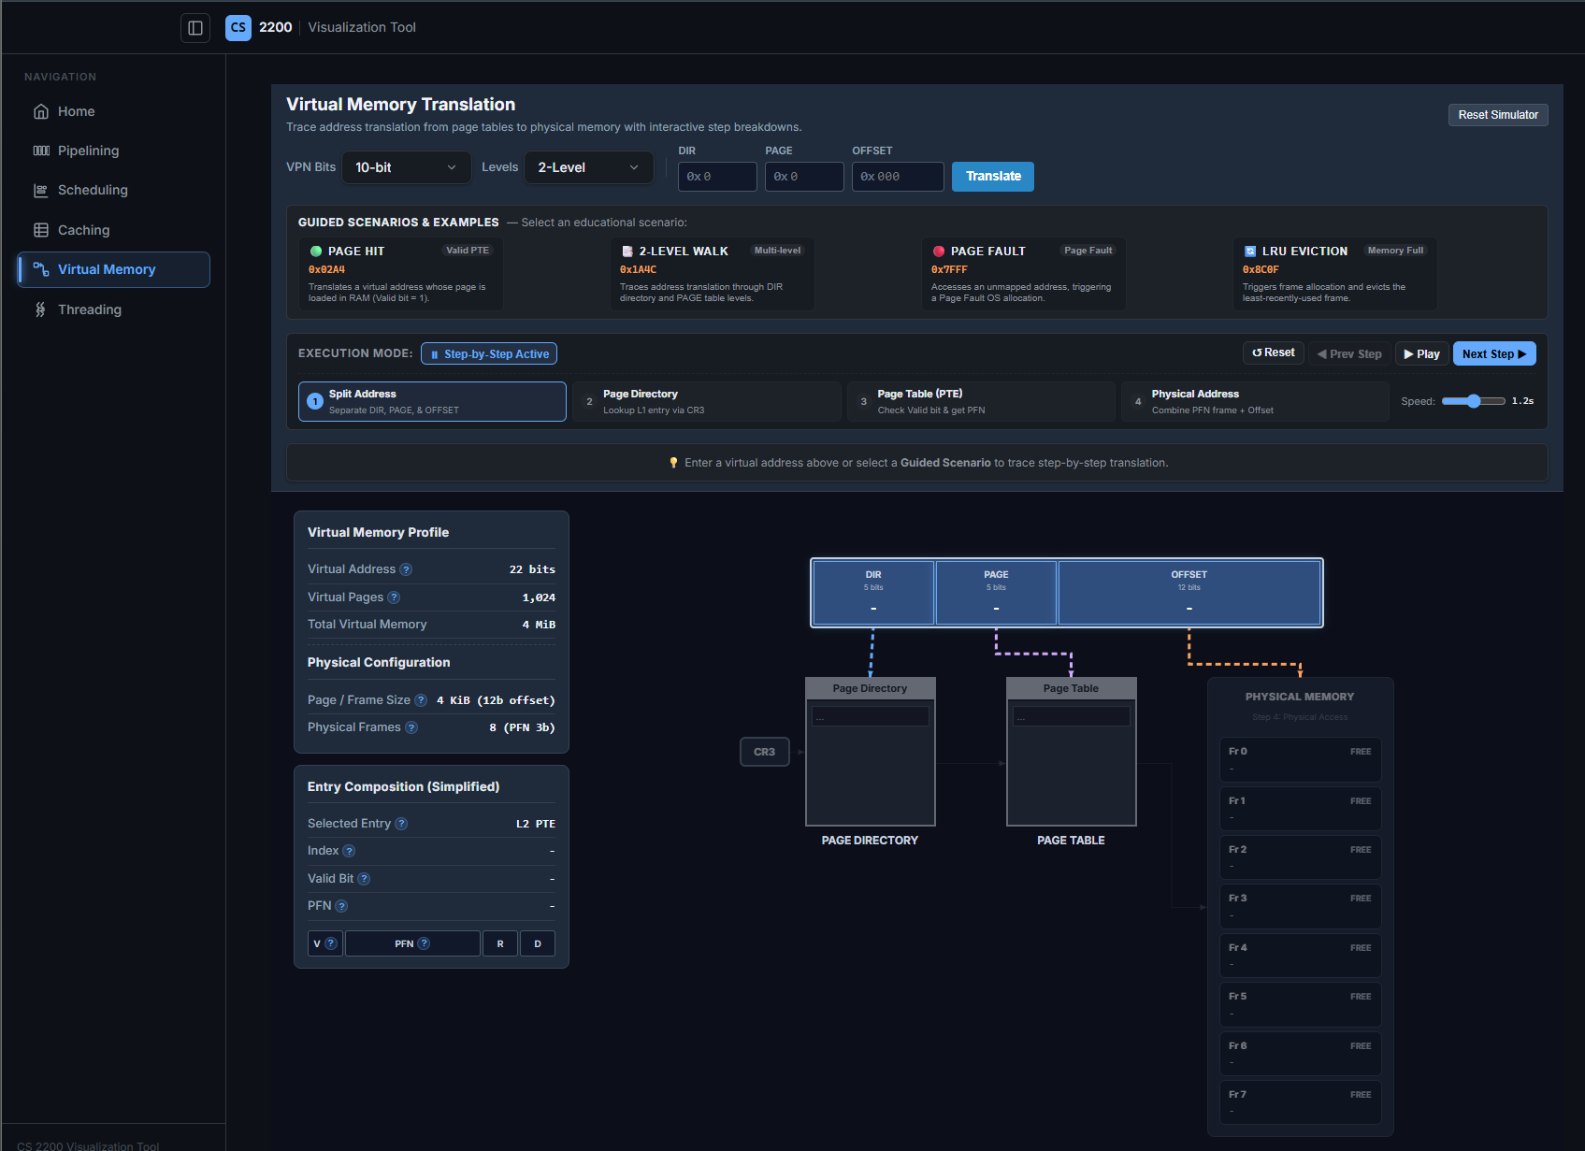Image resolution: width=1585 pixels, height=1151 pixels.
Task: Click the Next Step button
Action: pyautogui.click(x=1494, y=354)
